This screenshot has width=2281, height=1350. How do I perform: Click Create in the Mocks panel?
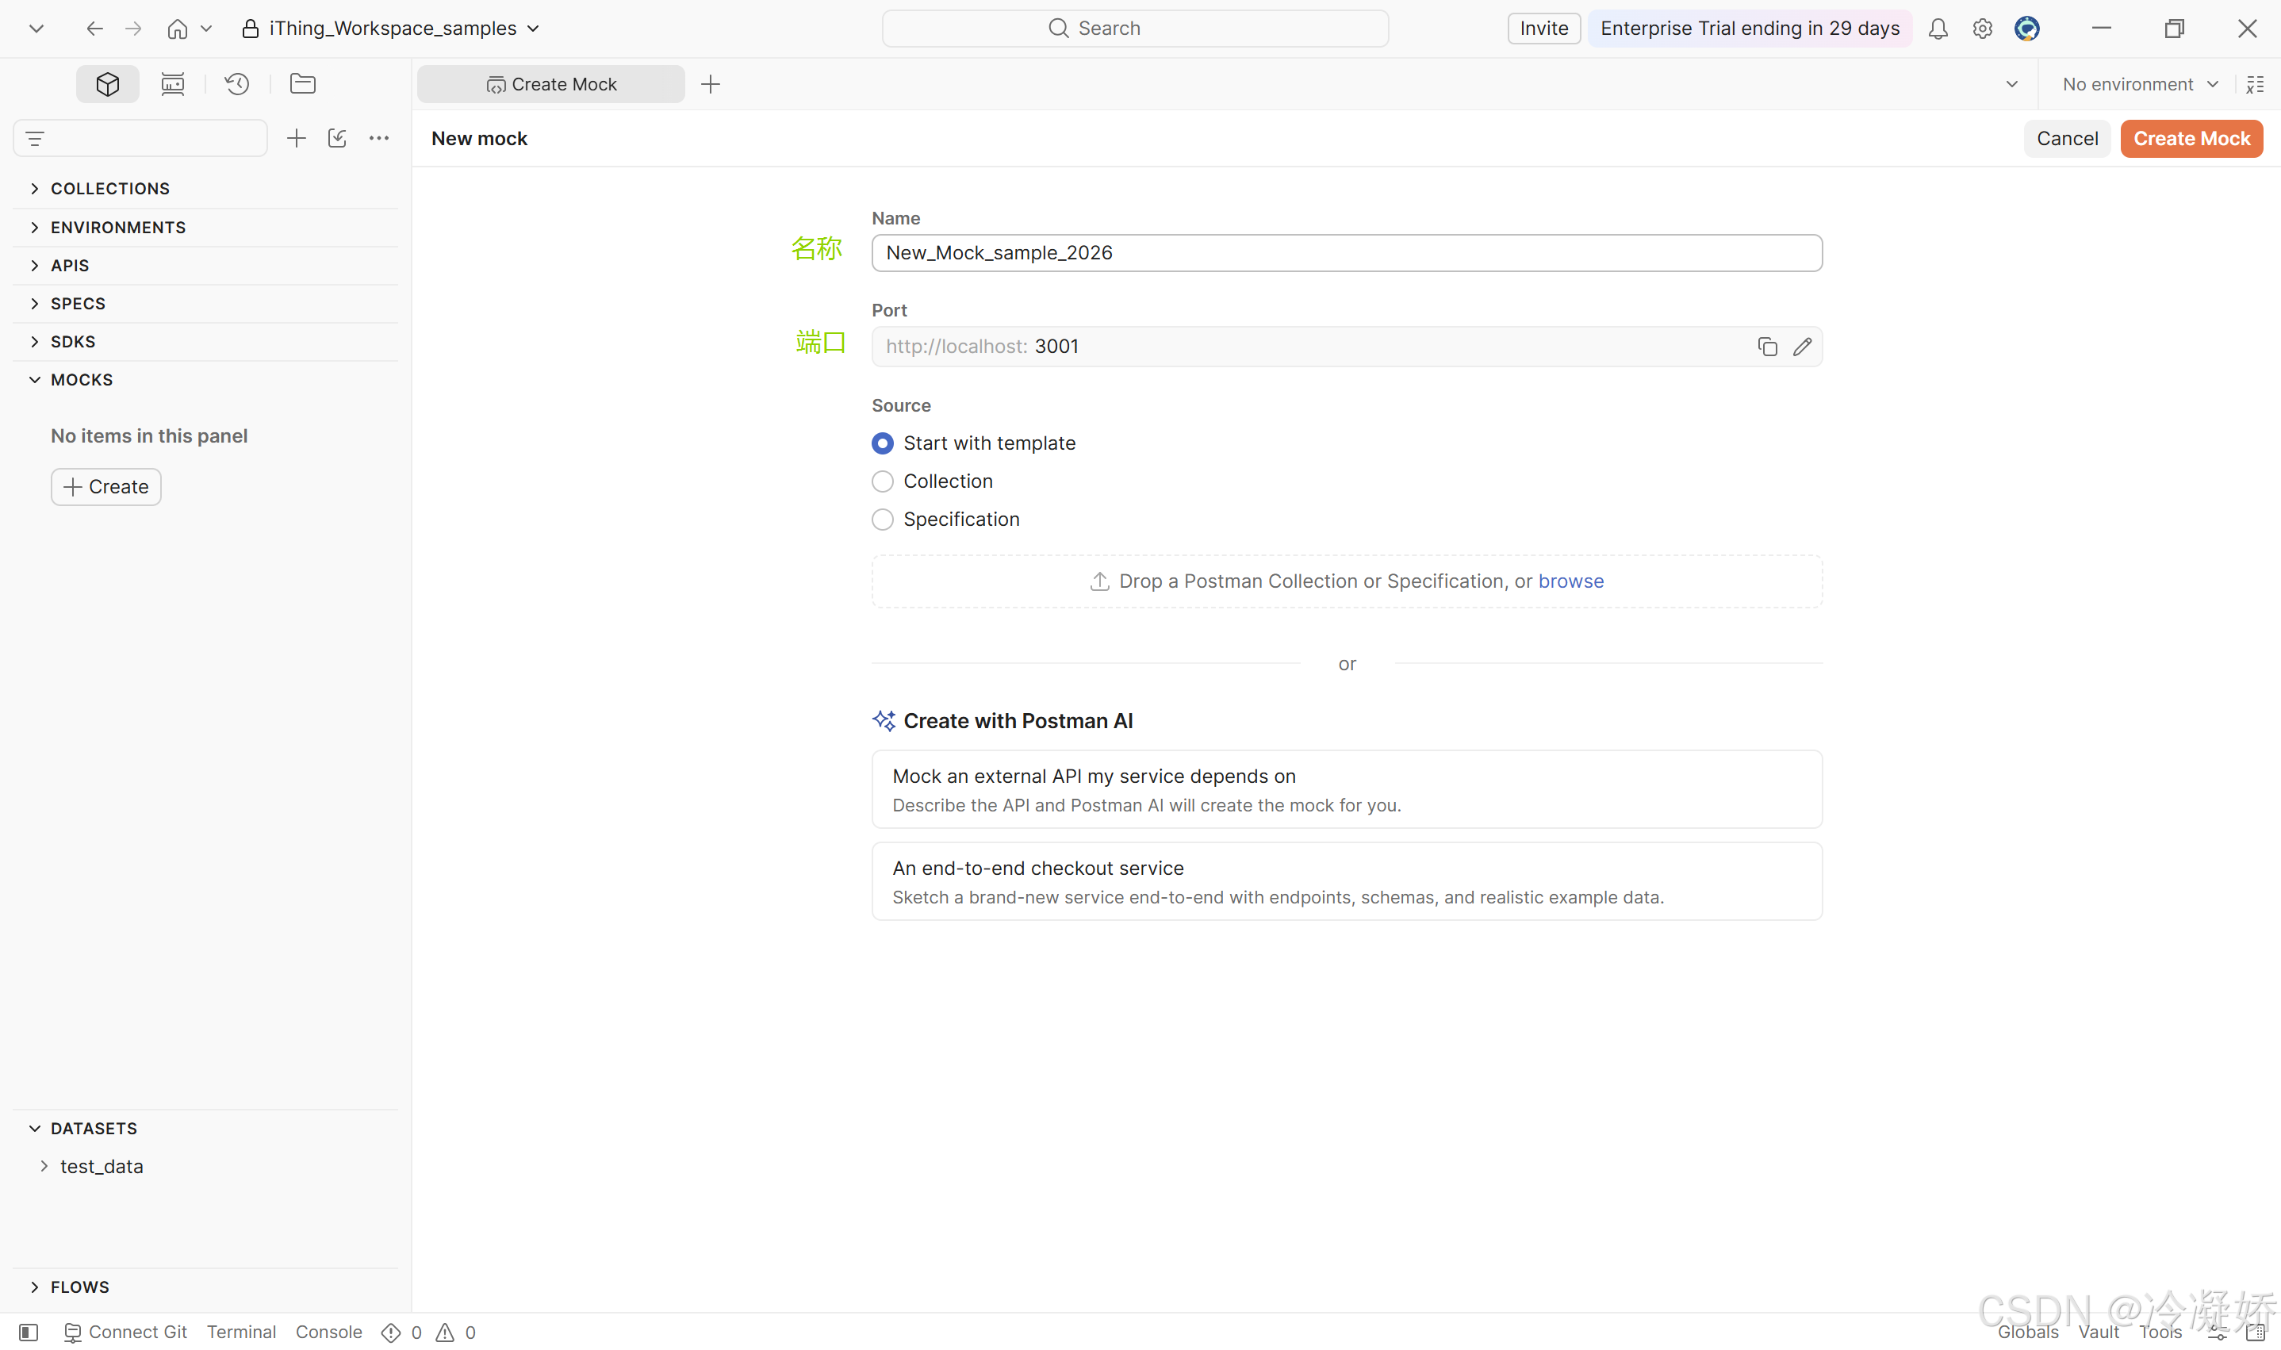tap(106, 487)
